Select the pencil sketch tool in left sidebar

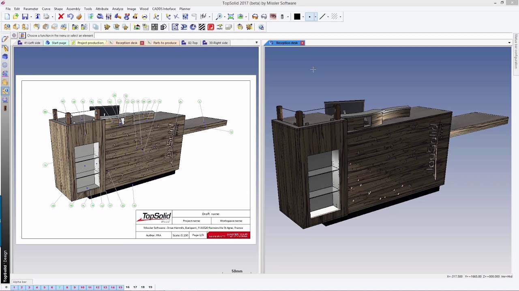[5, 39]
